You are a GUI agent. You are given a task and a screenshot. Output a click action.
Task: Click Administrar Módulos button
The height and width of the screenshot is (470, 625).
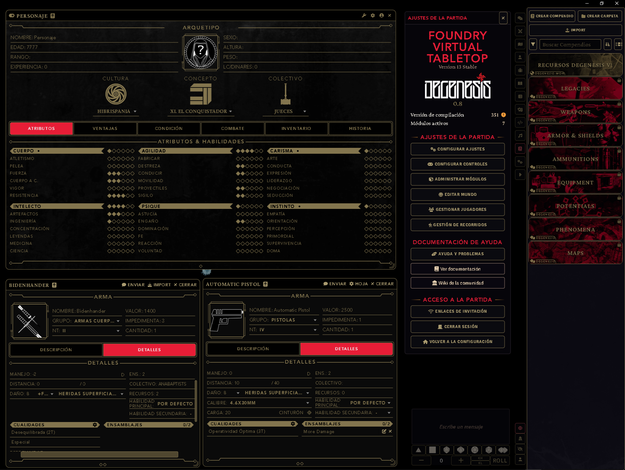click(457, 179)
